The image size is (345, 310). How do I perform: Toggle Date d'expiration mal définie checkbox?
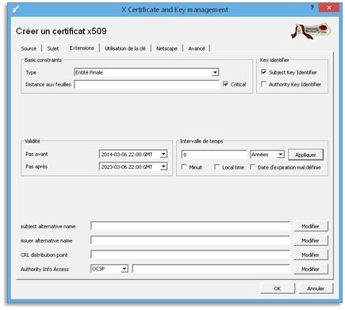(253, 167)
